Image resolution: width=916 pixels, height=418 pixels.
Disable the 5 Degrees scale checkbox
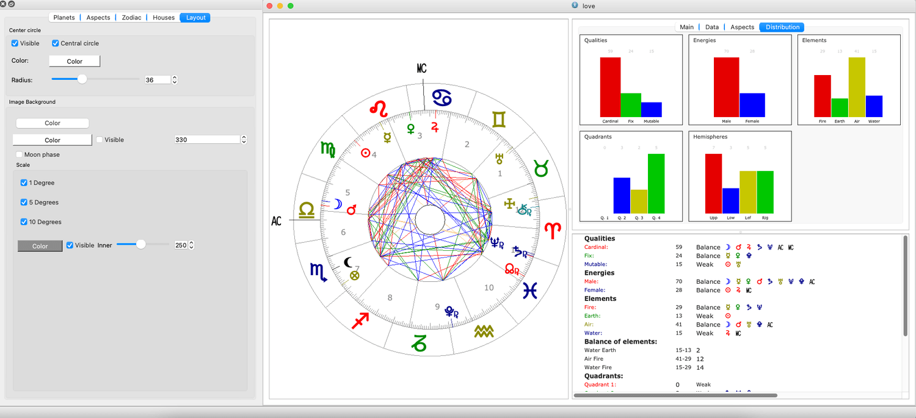tap(24, 203)
